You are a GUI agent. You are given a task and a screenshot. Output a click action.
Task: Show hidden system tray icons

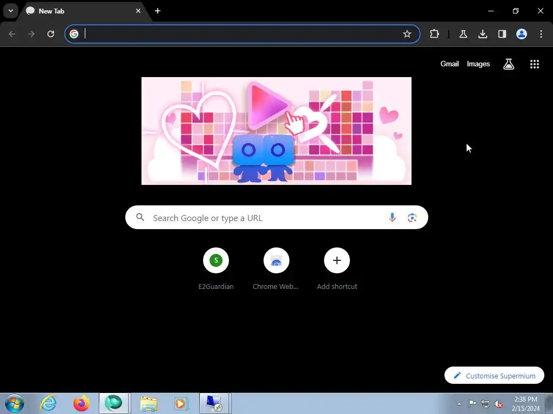[x=459, y=404]
